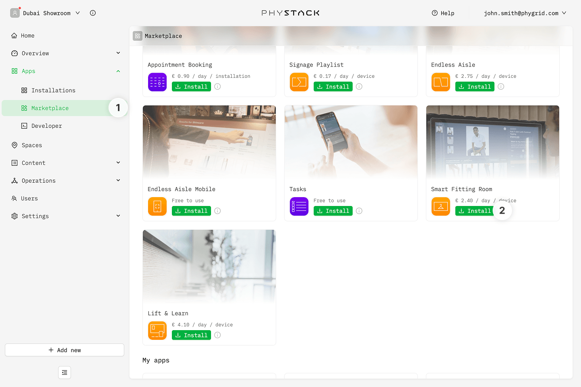Show info for Lift & Learn
Viewport: 581px width, 387px height.
(x=217, y=335)
